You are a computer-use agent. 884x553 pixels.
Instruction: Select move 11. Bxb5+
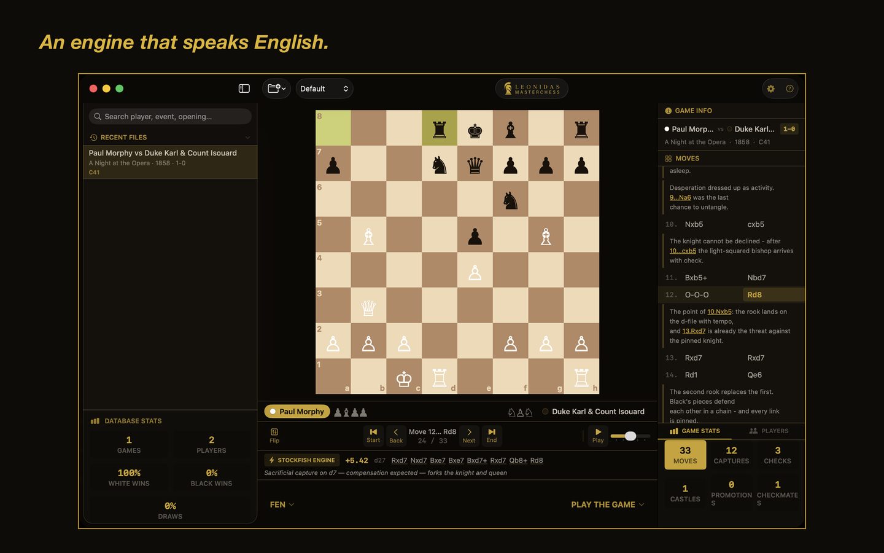tap(696, 278)
